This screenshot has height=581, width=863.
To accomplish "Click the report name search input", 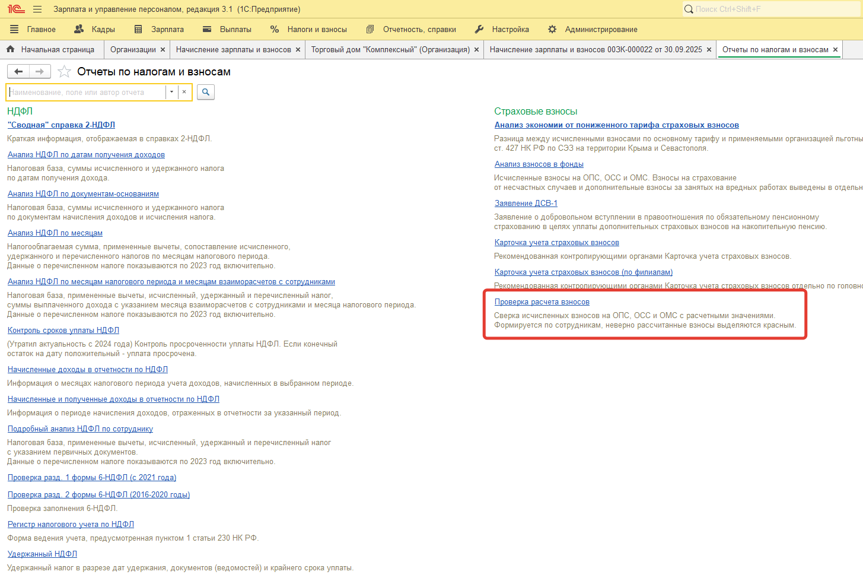I will coord(86,92).
